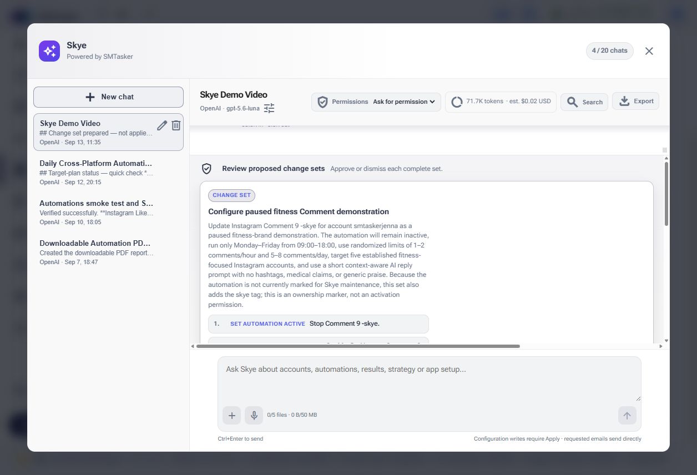
Task: Open the Permissions Ask for permission dropdown
Action: 376,102
